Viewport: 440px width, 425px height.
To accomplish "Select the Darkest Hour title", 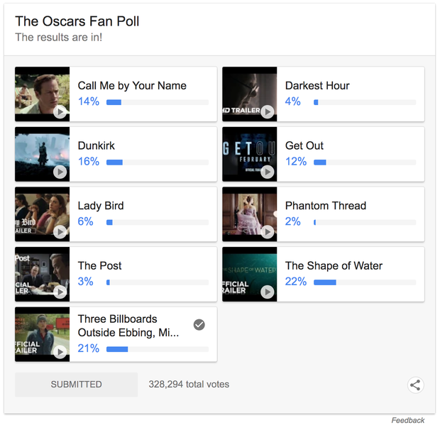I will (x=317, y=86).
